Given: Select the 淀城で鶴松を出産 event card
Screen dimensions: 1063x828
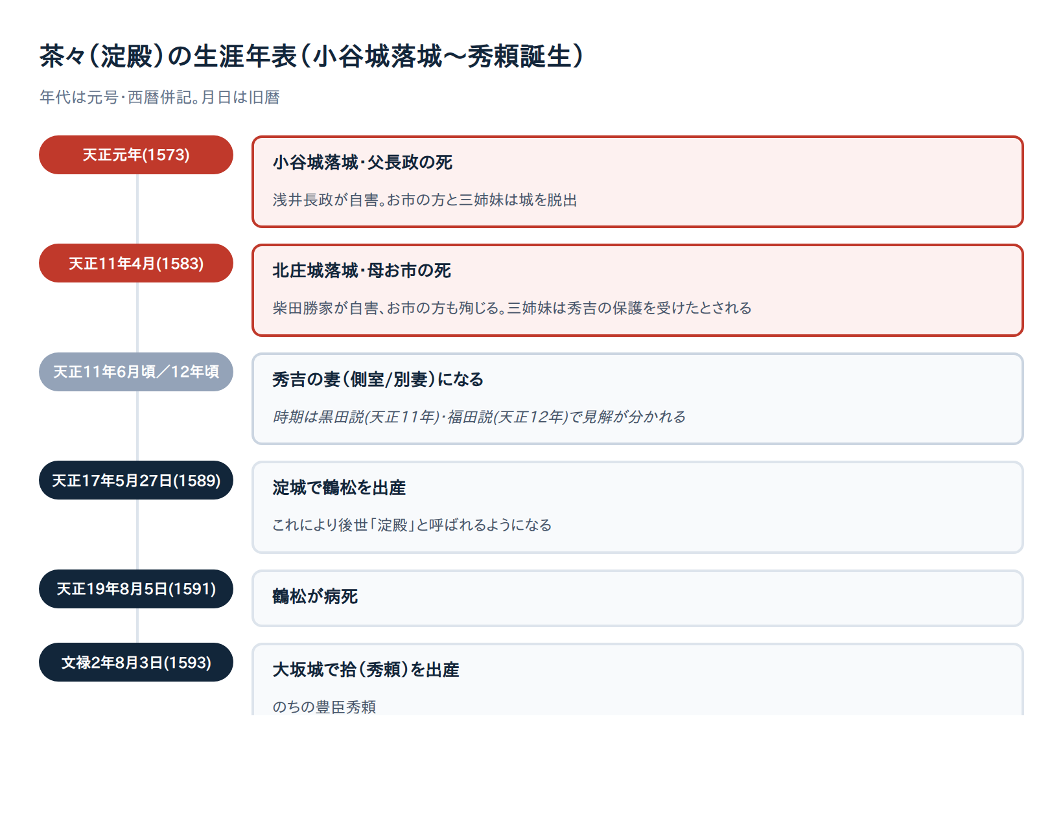Looking at the screenshot, I should click(638, 507).
